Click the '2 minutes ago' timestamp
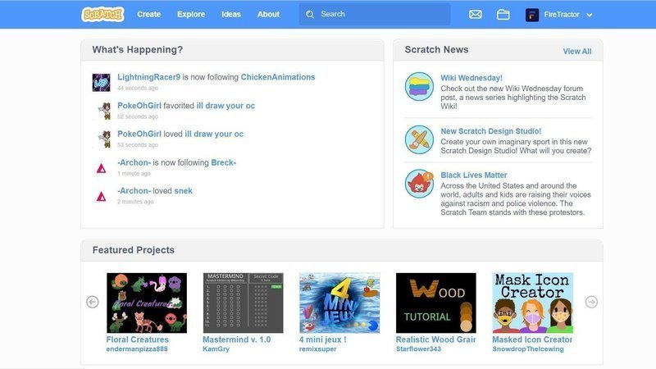 coord(135,202)
